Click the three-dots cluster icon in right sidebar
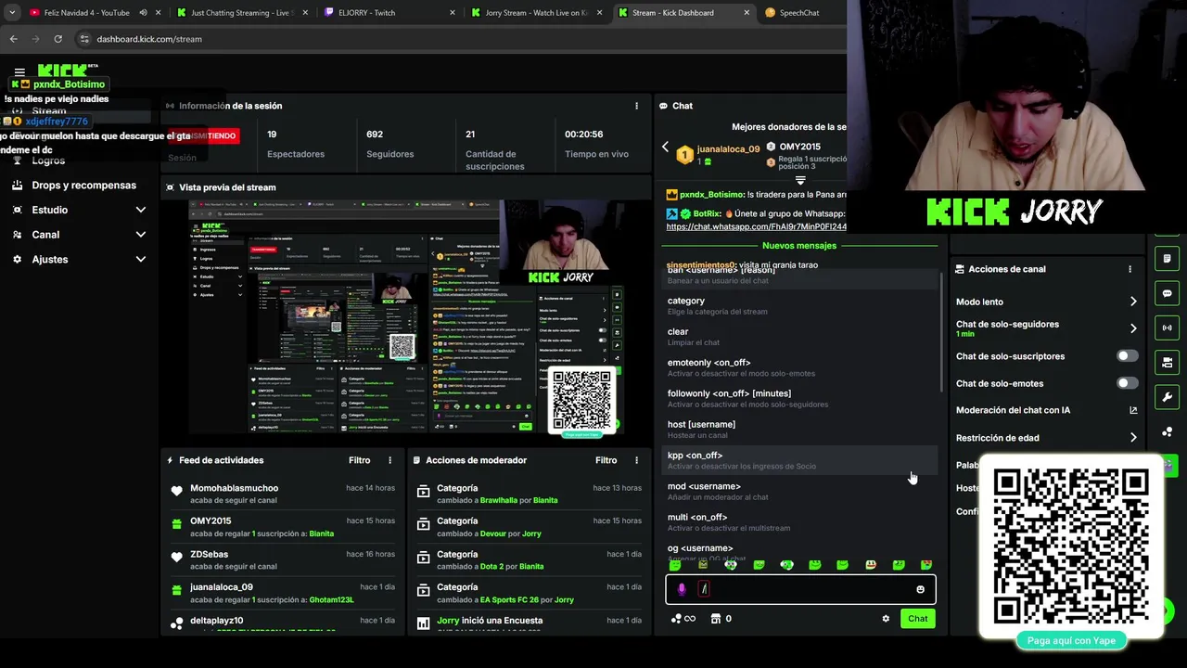Viewport: 1187px width, 668px height. (x=1167, y=432)
